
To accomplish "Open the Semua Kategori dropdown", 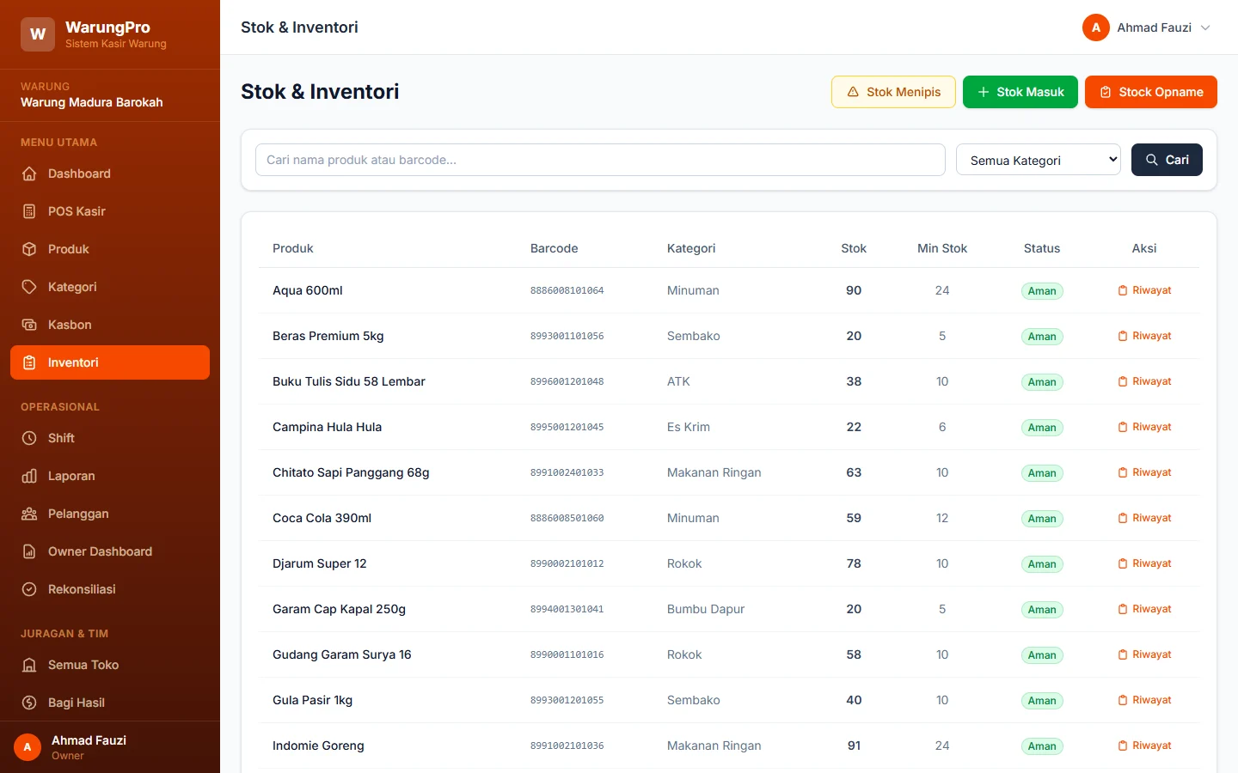I will coord(1039,160).
